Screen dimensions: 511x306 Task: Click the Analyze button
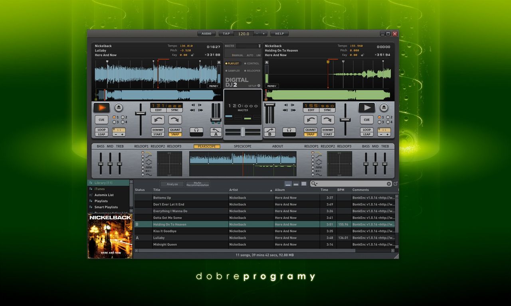point(172,184)
